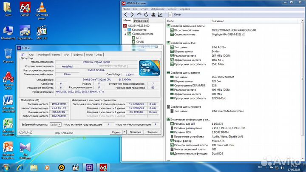Screen dimensions: 306x172
Task: Go forward with AIDA64 right arrow
Action: tap(132, 14)
